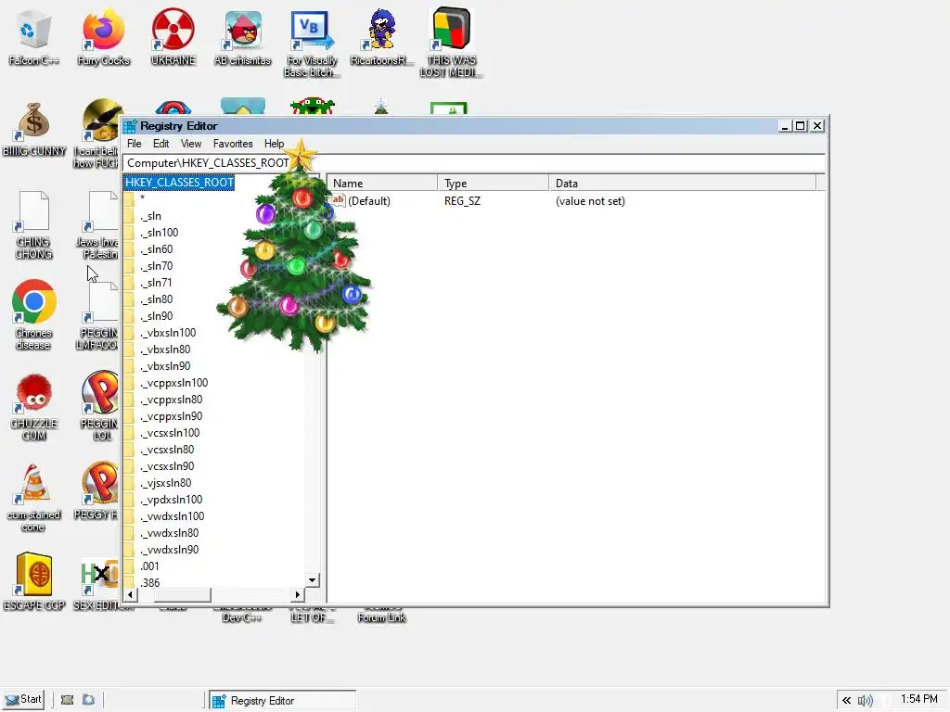Select the HKEY_CLASSES_ROOT key in the tree
The image size is (950, 712).
pyautogui.click(x=179, y=183)
